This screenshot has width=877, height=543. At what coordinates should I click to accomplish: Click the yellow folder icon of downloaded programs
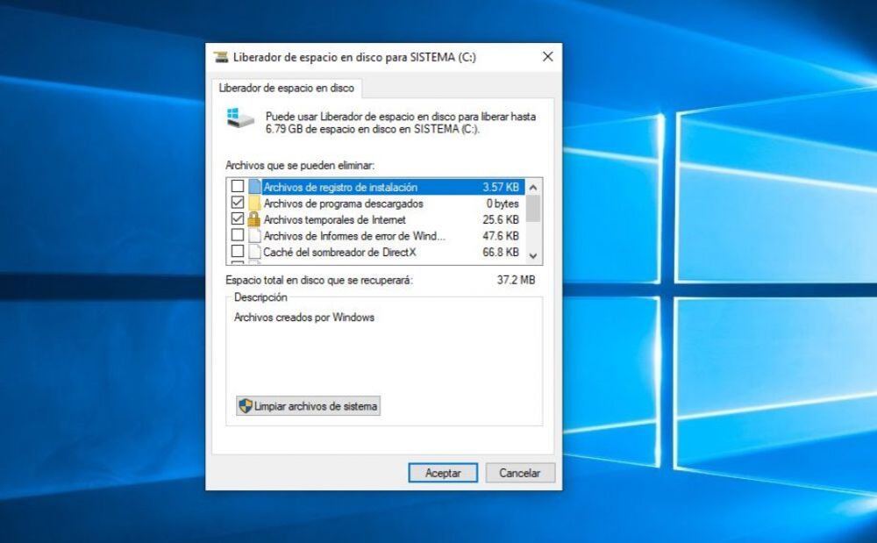point(254,204)
